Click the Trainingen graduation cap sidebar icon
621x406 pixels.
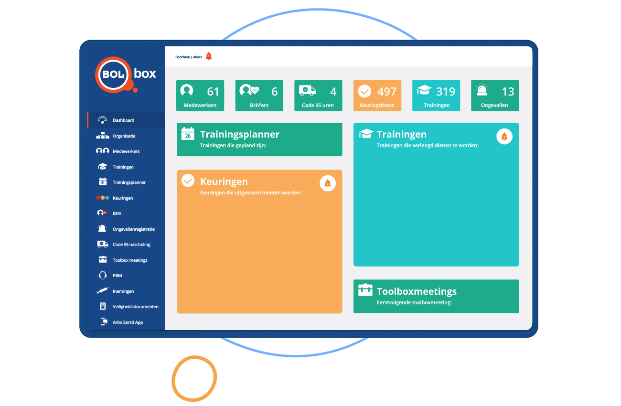(x=102, y=167)
